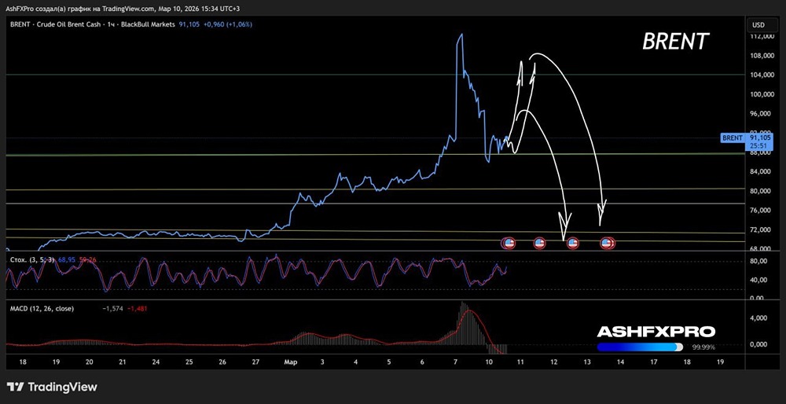Click the 40,00 Stochastic axis label
Screen dimensions: 786x404
coord(758,280)
